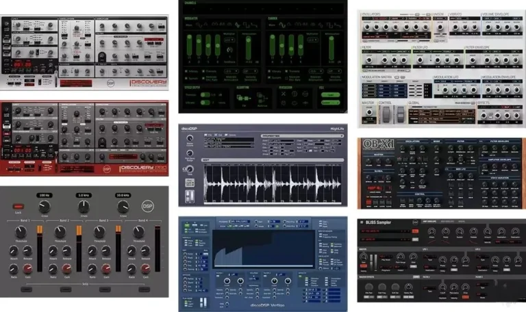
Task: Open Modulator Velocity Sensitivity dropdown
Action: pos(250,71)
